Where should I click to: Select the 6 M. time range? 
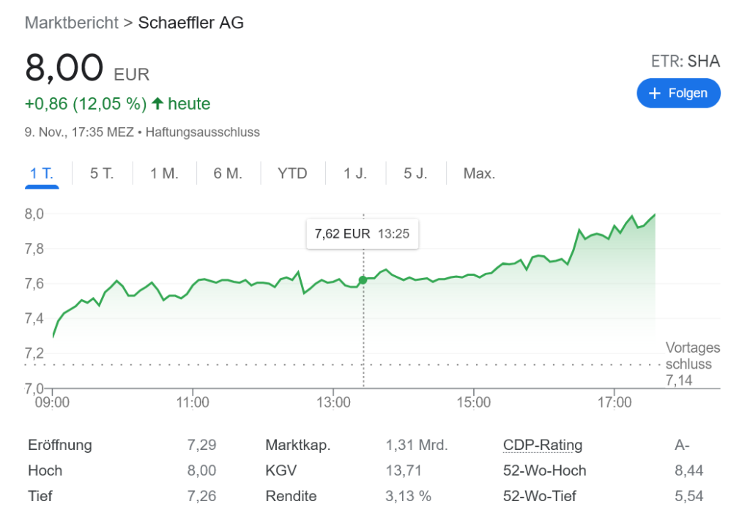point(229,173)
